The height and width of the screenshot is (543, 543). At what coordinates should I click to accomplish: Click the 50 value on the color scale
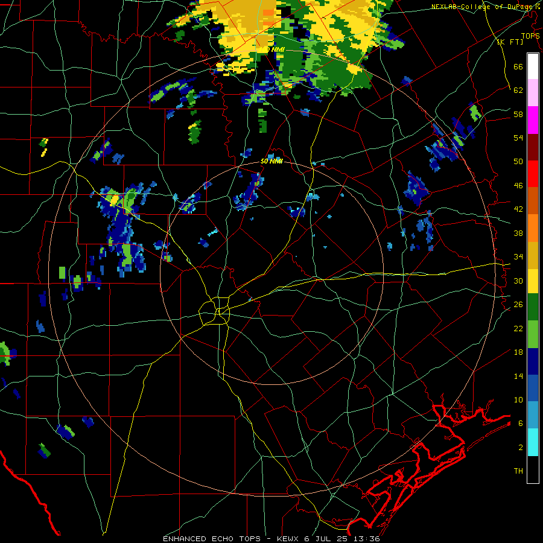(518, 161)
